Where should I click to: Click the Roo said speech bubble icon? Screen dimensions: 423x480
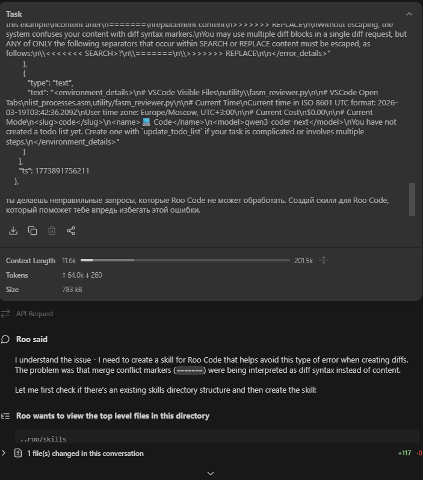[6, 340]
